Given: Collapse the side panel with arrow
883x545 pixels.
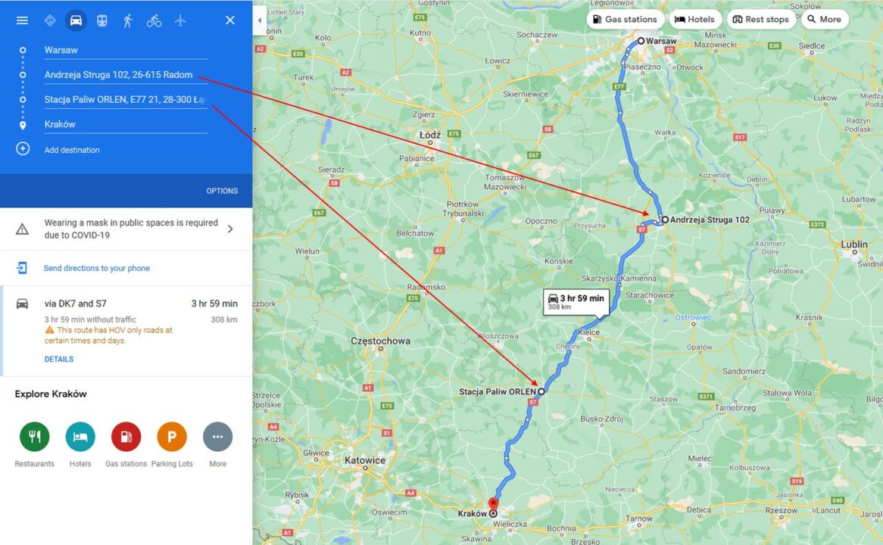Looking at the screenshot, I should [260, 20].
